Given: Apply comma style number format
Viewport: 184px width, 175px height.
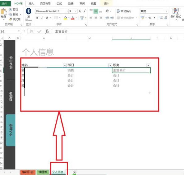Looking at the screenshot, I should 154,18.
